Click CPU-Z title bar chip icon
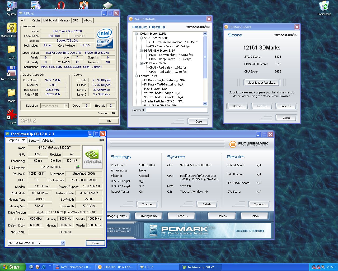 pyautogui.click(x=21, y=13)
